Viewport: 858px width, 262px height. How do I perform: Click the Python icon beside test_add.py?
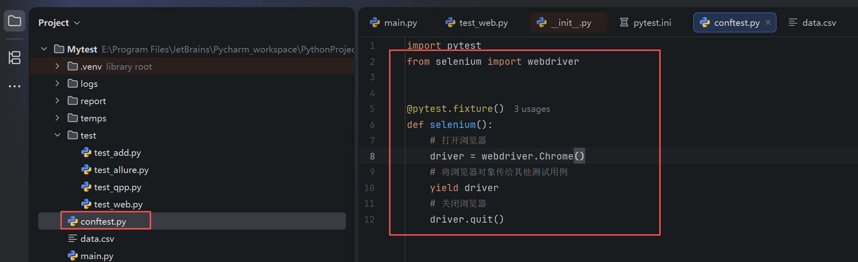[86, 153]
